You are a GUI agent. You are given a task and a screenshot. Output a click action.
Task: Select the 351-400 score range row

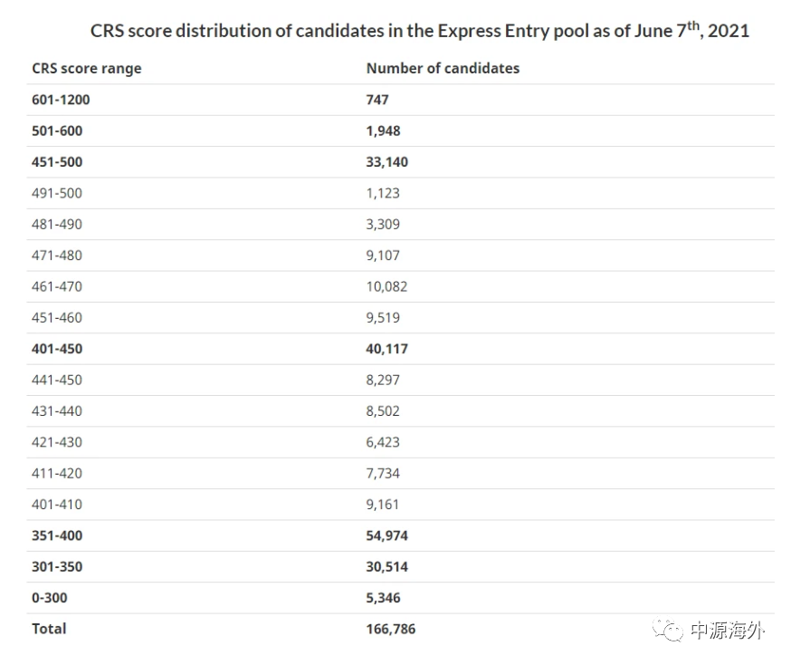[x=57, y=535]
